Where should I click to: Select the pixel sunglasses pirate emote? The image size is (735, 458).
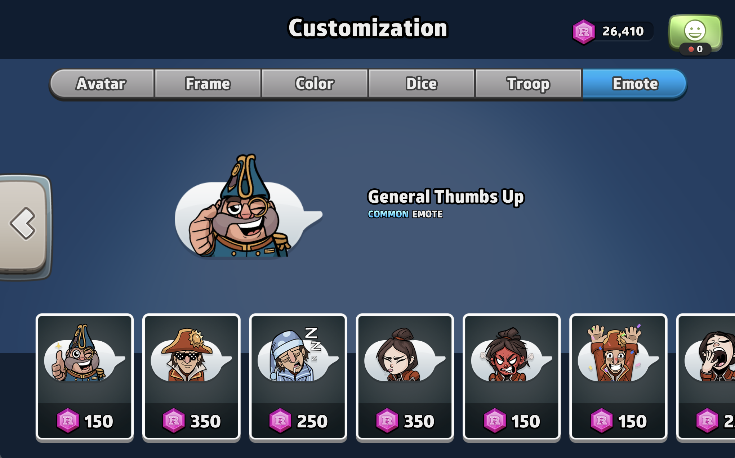[191, 377]
